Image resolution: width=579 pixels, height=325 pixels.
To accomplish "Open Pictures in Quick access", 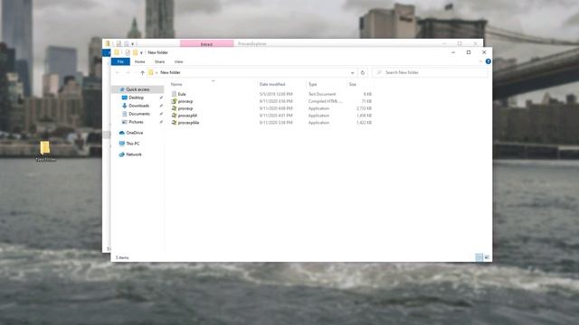I will click(136, 122).
